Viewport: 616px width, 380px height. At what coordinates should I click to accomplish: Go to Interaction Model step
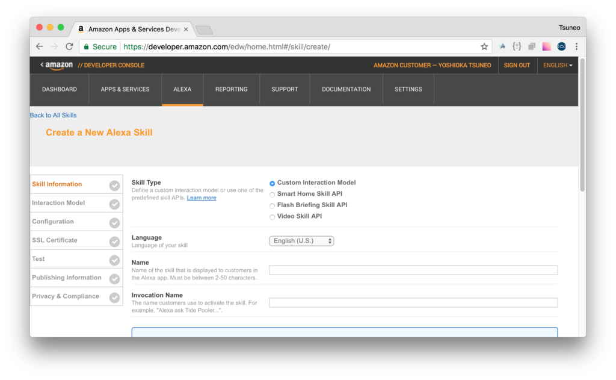76,203
